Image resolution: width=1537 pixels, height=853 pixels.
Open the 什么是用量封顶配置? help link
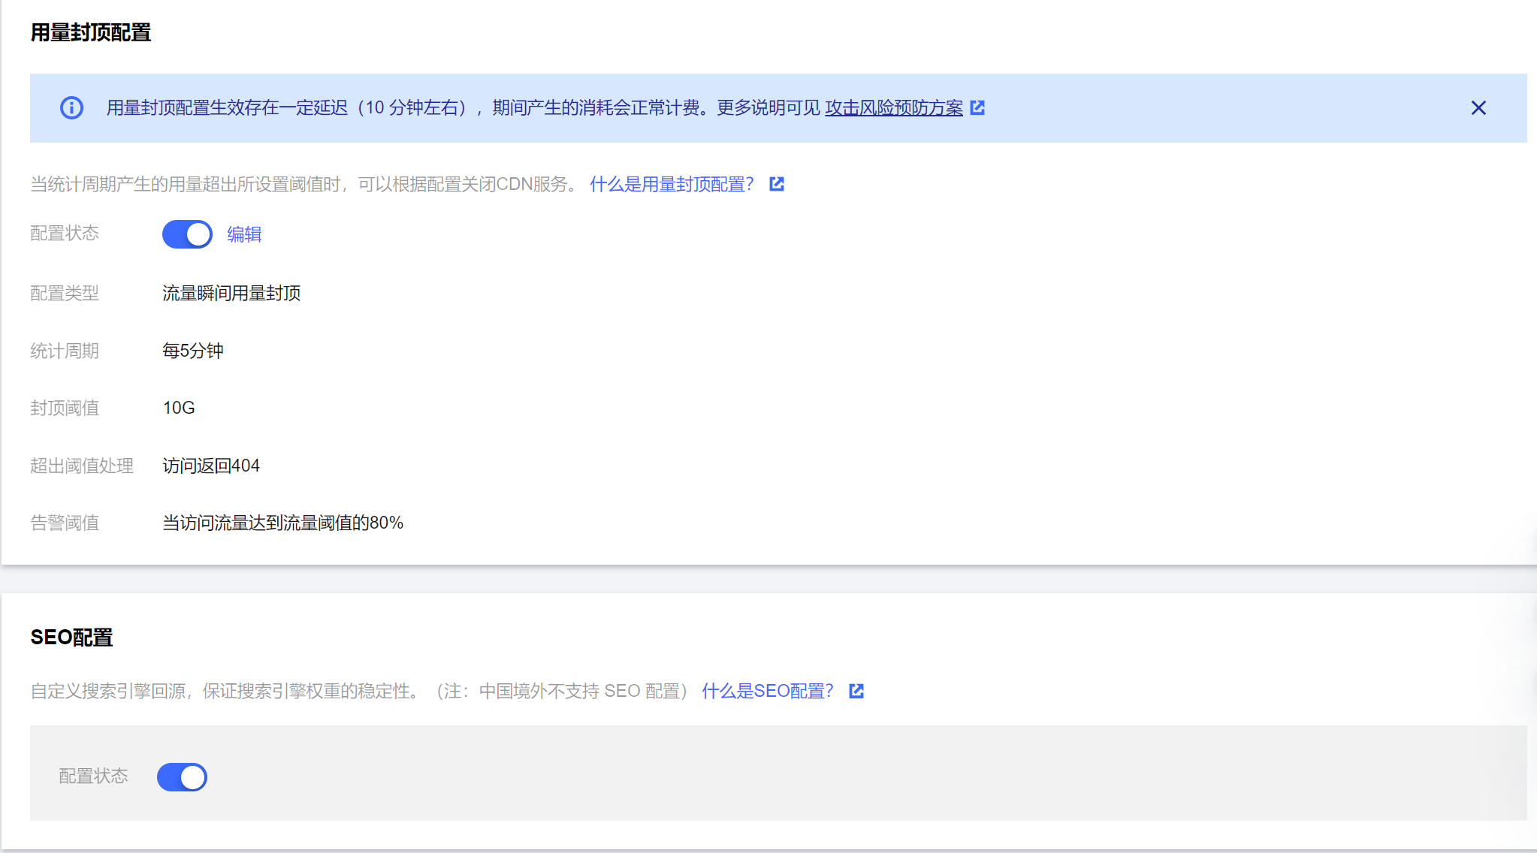[x=672, y=184]
